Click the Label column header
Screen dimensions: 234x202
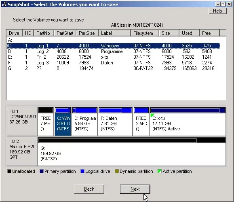click(114, 33)
